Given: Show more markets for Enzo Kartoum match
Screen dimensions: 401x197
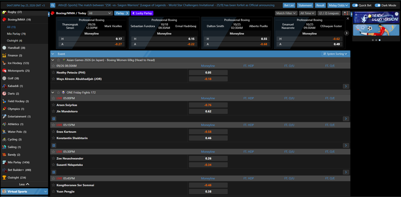Looking at the screenshot, I should point(346,145).
